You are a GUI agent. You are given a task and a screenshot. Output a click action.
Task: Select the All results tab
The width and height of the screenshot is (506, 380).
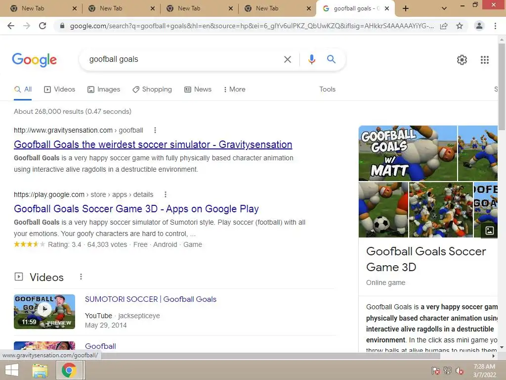[23, 90]
